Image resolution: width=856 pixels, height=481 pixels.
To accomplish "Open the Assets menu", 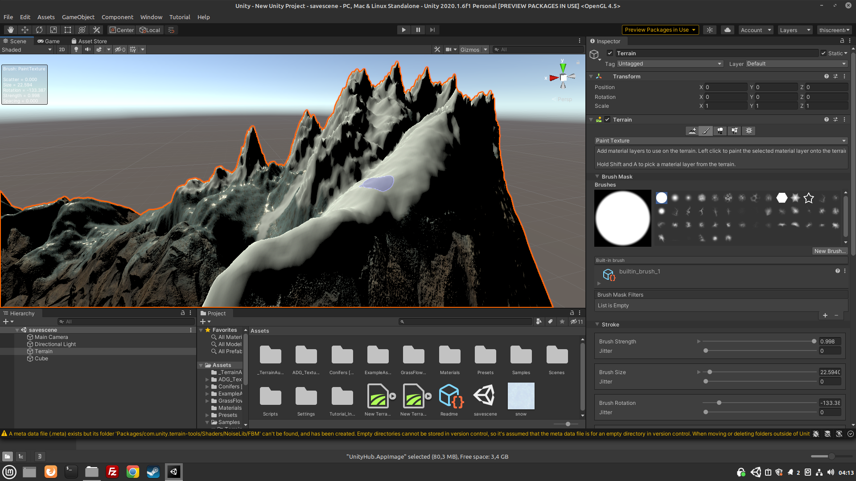I will (x=46, y=17).
